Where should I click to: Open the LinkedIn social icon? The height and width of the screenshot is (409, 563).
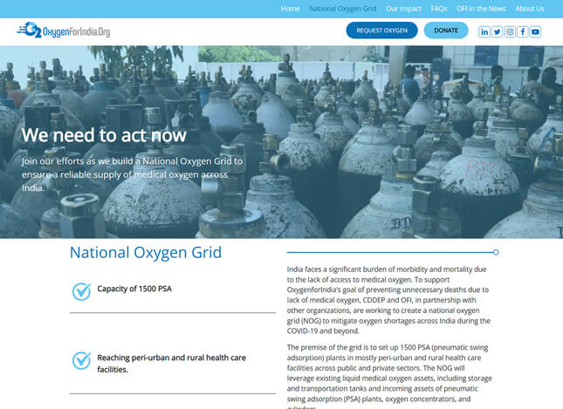484,31
